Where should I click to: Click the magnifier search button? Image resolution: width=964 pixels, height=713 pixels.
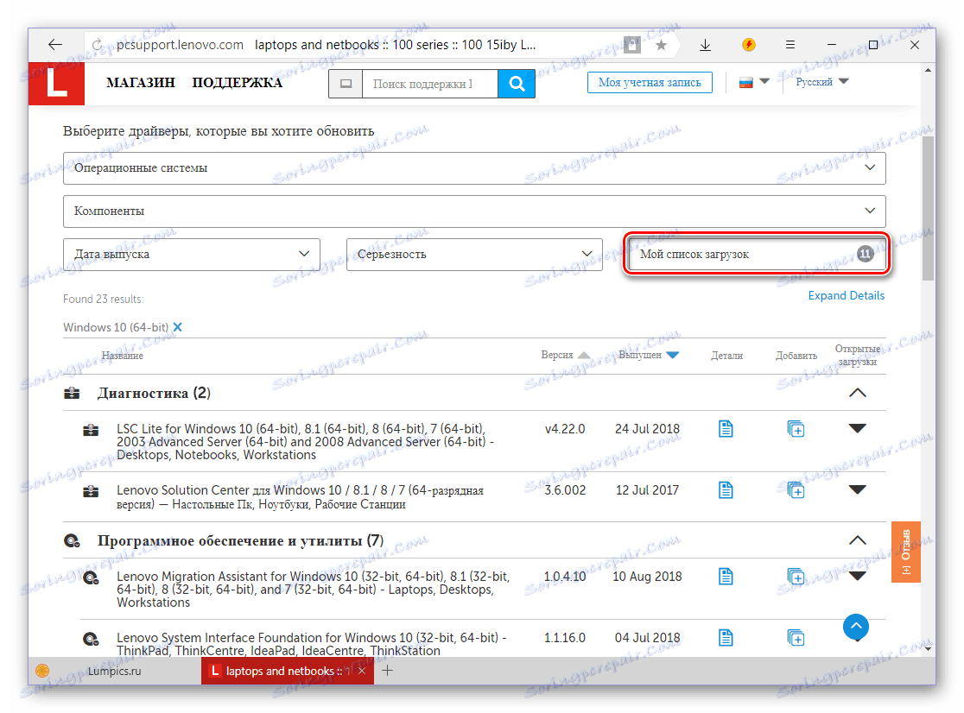pyautogui.click(x=517, y=84)
